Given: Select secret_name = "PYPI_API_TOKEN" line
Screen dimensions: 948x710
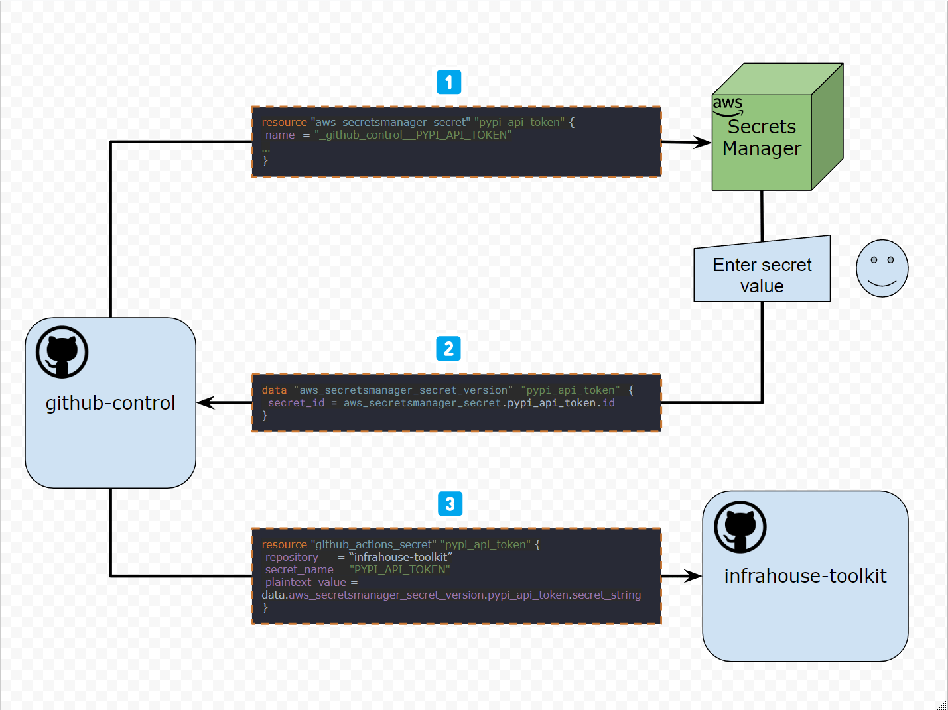Looking at the screenshot, I should coord(358,570).
